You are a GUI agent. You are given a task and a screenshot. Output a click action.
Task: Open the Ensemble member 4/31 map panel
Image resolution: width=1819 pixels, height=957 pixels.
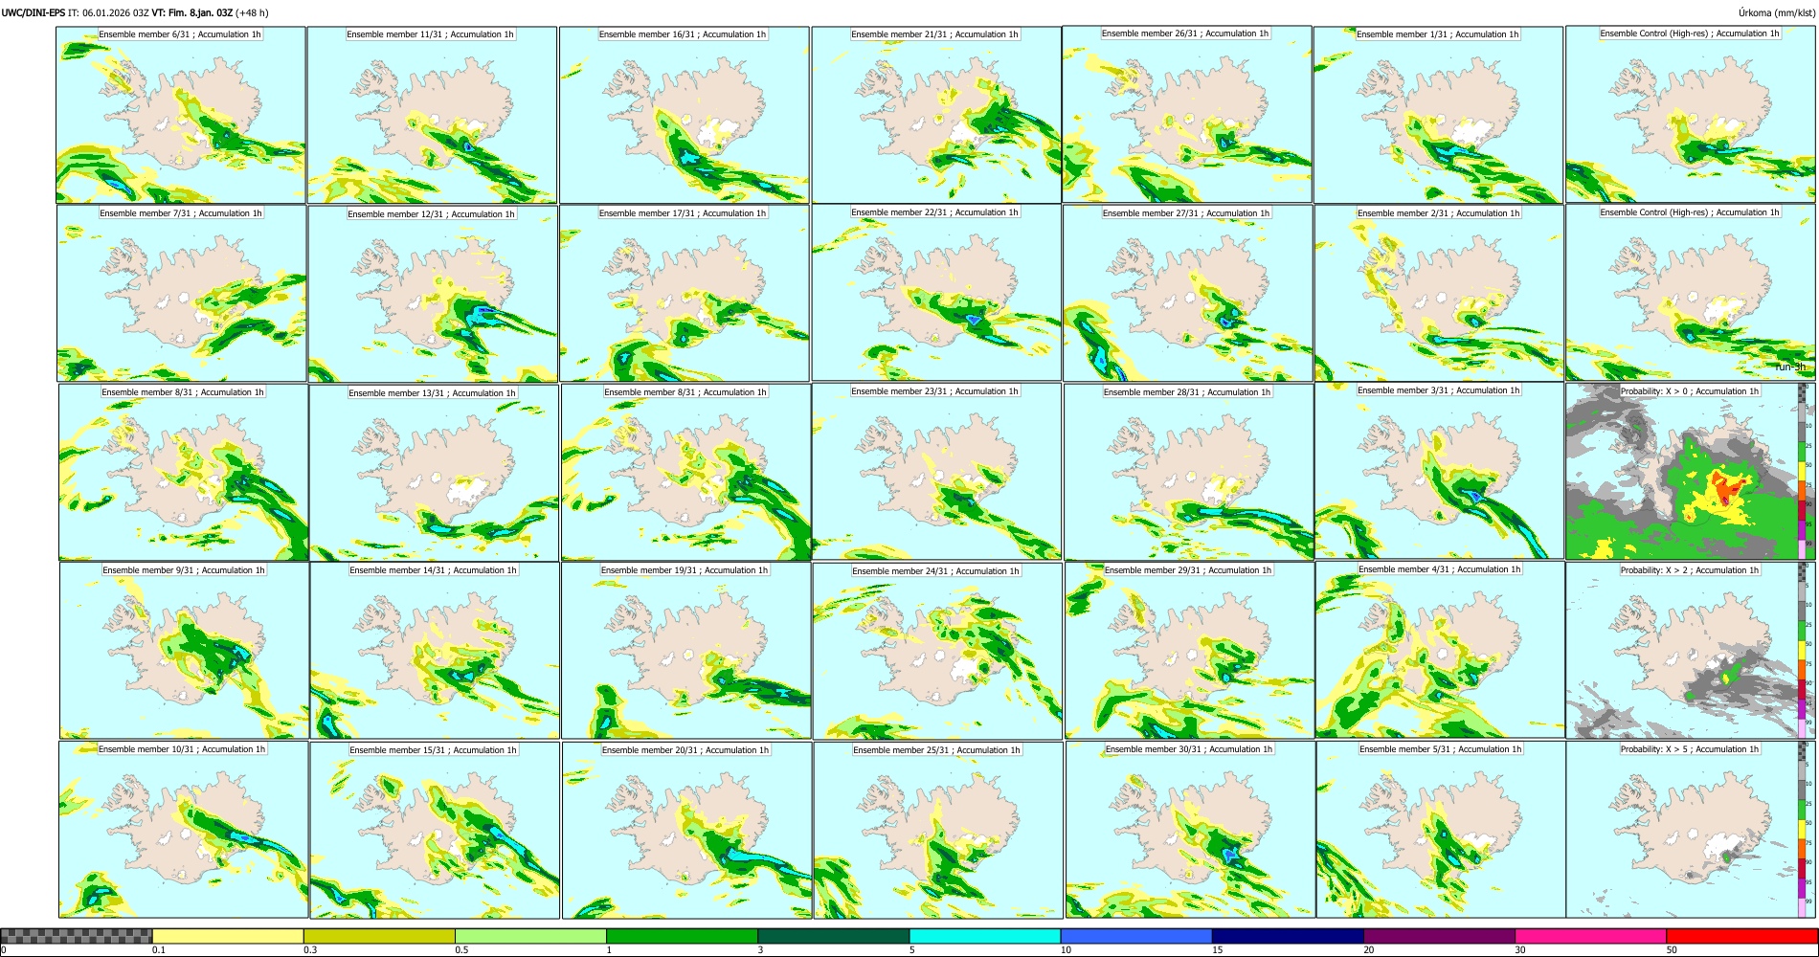pyautogui.click(x=1441, y=650)
